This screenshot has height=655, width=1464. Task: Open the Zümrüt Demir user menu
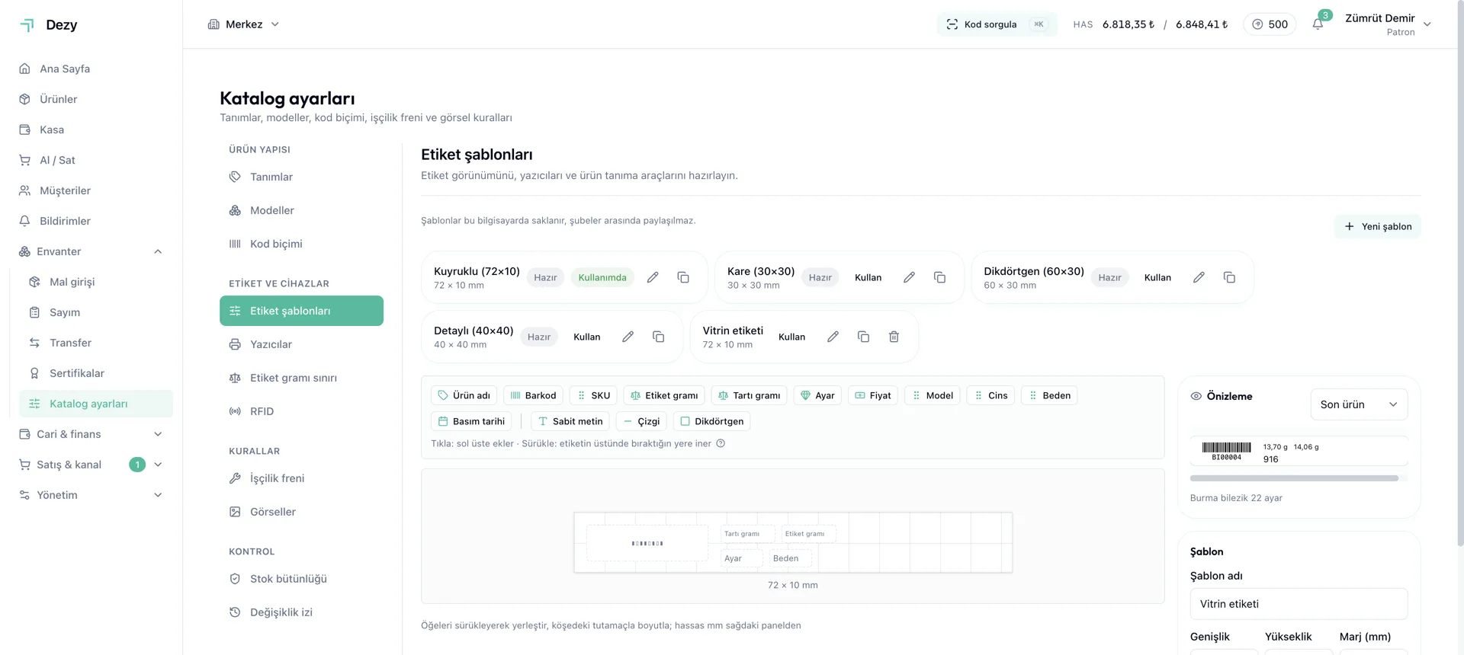point(1388,24)
